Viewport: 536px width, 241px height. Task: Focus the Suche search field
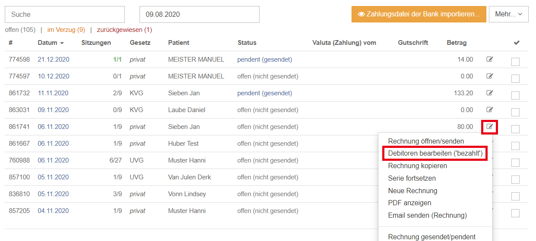point(65,14)
